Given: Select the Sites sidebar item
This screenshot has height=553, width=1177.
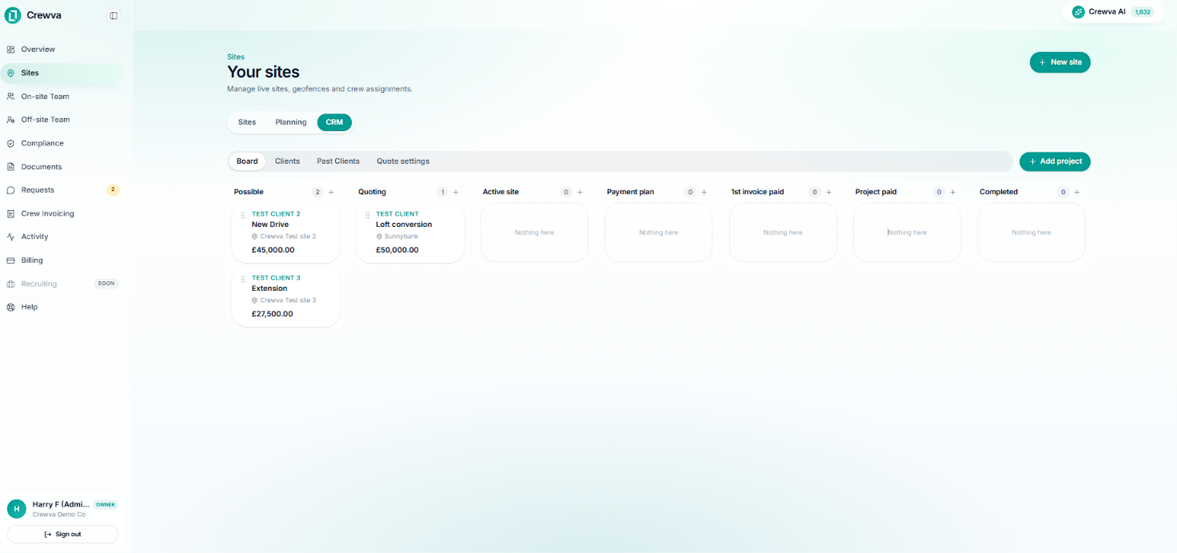Looking at the screenshot, I should click(62, 73).
